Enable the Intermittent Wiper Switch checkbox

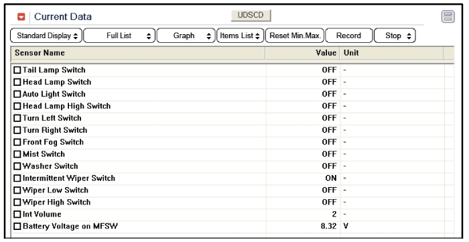tap(17, 178)
